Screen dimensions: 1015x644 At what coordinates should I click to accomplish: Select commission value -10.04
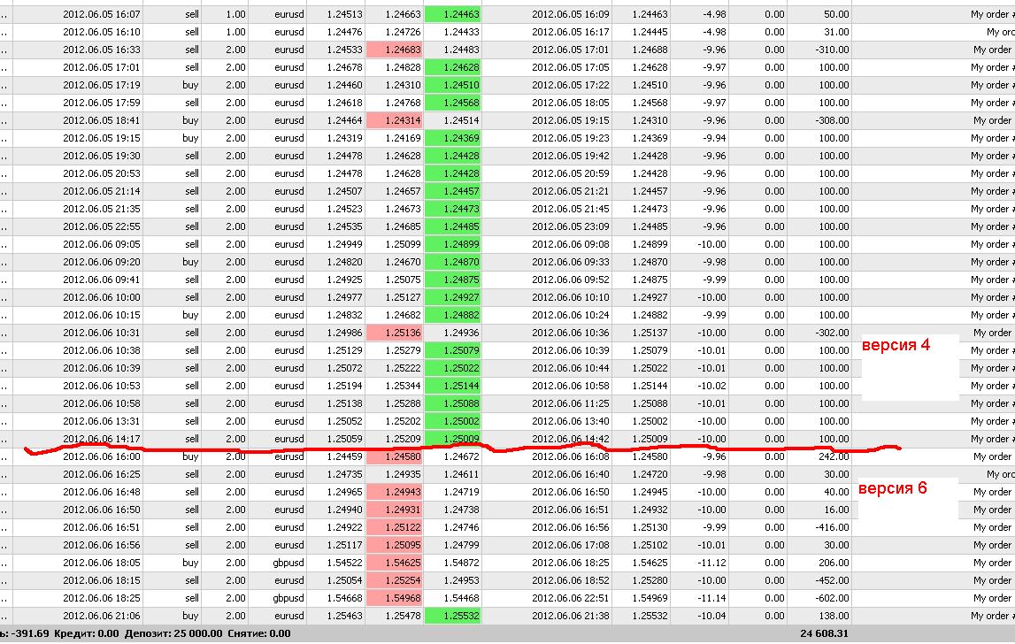pos(712,616)
